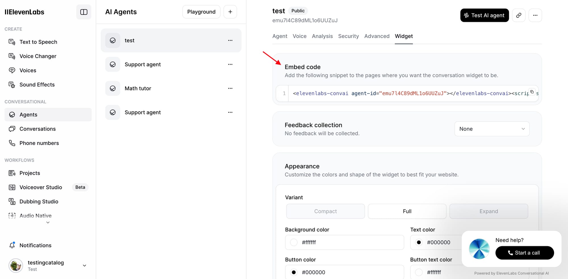Click the Background color hex input field
This screenshot has width=568, height=279.
(x=344, y=242)
